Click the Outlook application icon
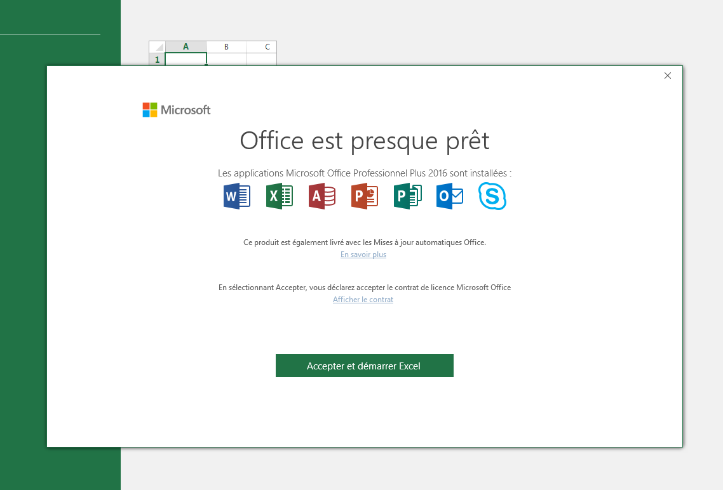 pos(450,196)
